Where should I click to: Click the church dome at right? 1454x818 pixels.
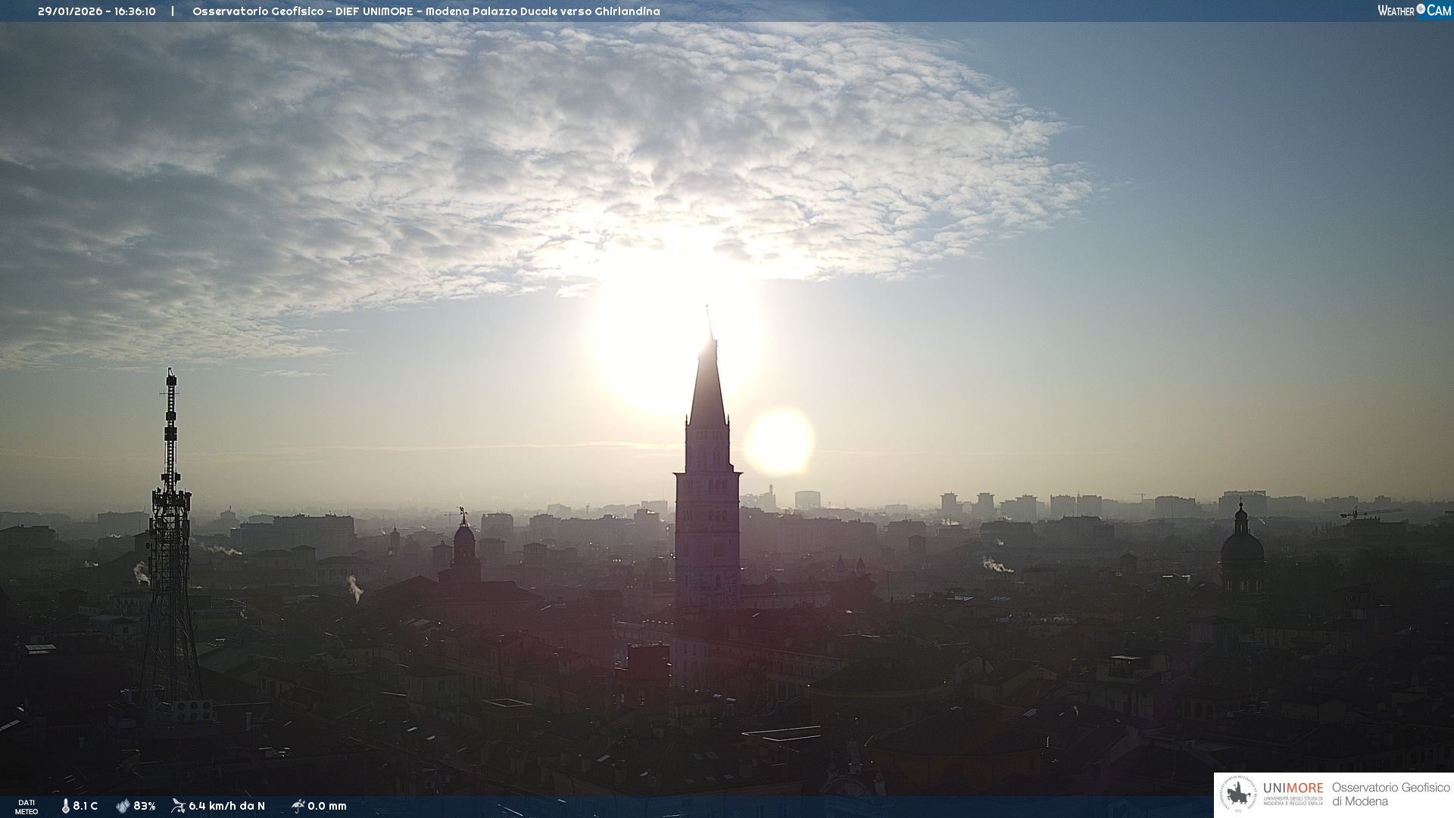(x=1242, y=547)
